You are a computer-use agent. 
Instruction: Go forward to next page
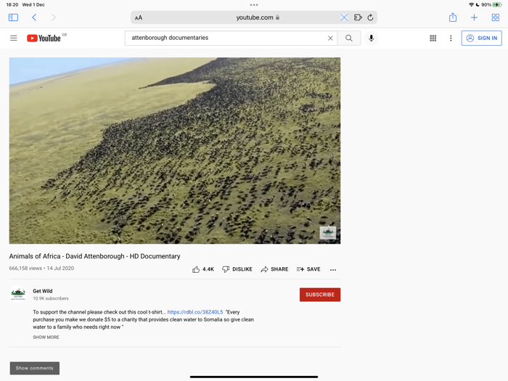pos(54,17)
